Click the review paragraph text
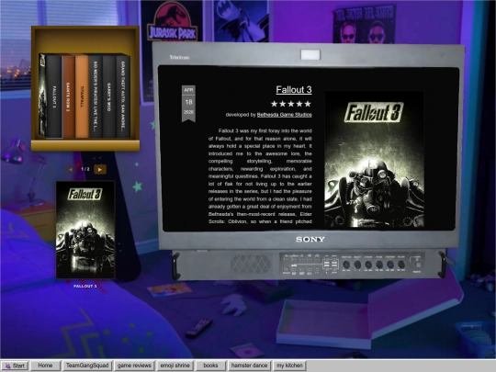 tap(260, 176)
